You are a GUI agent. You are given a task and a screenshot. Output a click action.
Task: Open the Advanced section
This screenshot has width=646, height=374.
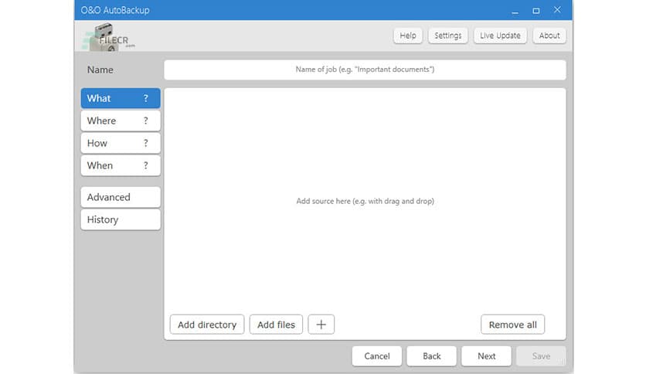(121, 197)
